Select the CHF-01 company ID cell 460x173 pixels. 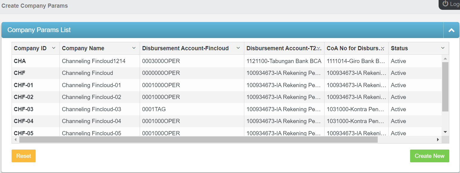(x=23, y=85)
